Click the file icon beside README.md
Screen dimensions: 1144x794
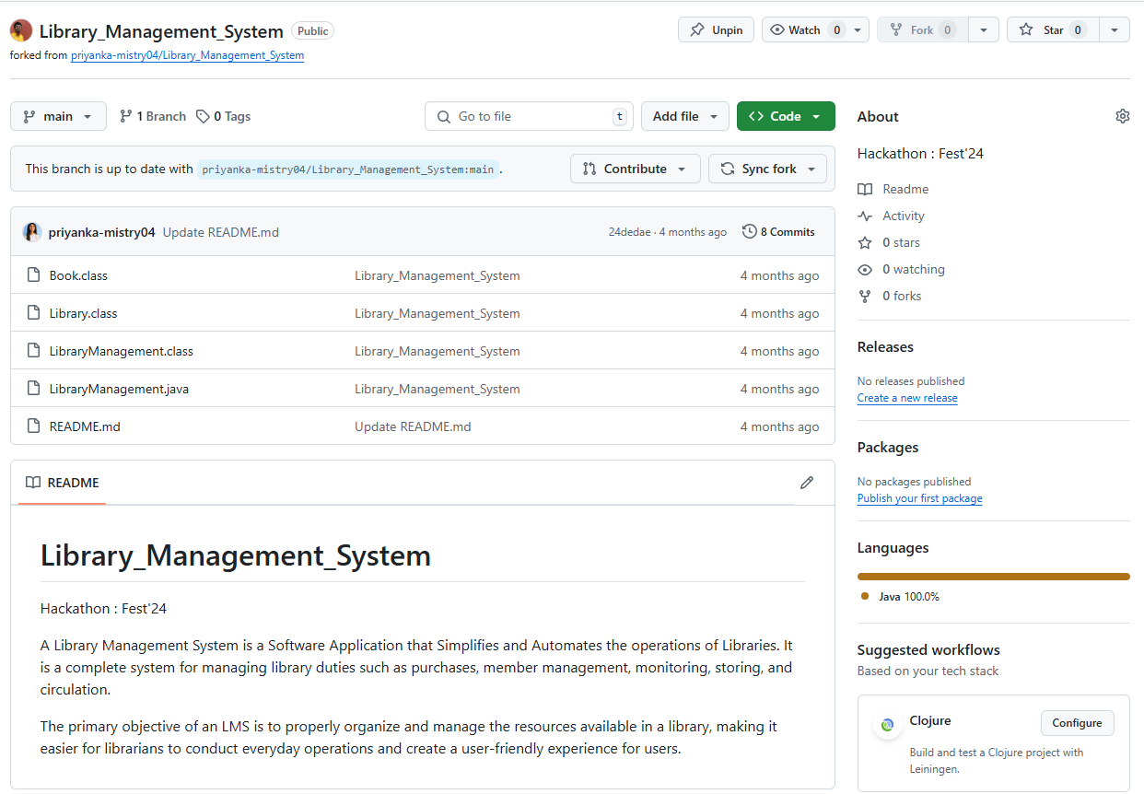coord(34,426)
